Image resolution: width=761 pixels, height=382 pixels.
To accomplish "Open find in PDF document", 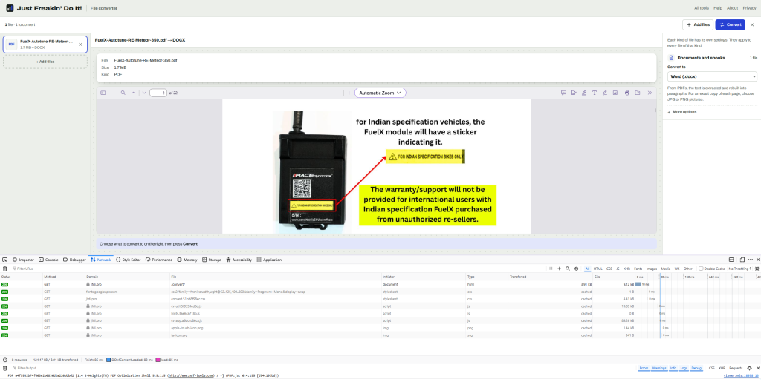I will (x=123, y=93).
